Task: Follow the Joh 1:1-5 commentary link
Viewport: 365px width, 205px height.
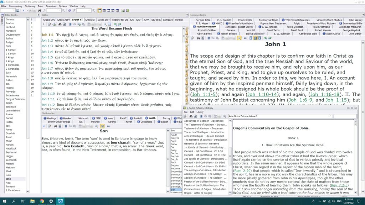Action: pos(204,94)
